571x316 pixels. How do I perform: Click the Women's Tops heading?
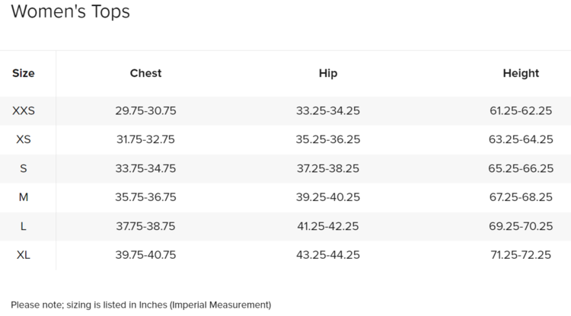(70, 12)
